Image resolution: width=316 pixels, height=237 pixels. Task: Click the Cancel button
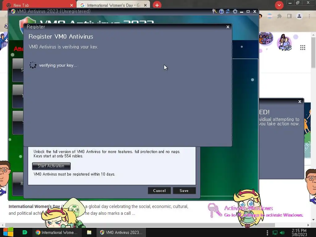159,191
